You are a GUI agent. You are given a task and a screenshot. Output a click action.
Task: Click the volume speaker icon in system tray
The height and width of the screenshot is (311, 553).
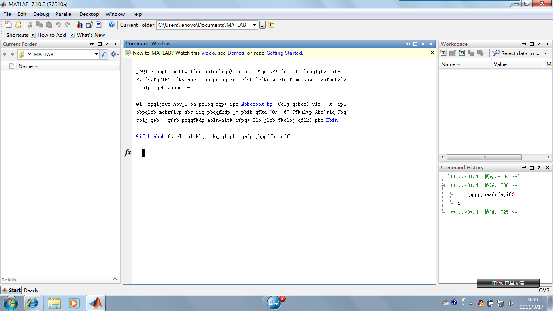[510, 303]
